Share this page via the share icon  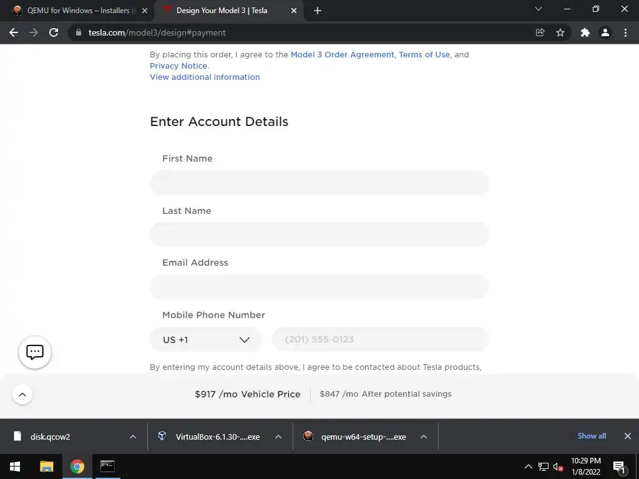coord(540,32)
